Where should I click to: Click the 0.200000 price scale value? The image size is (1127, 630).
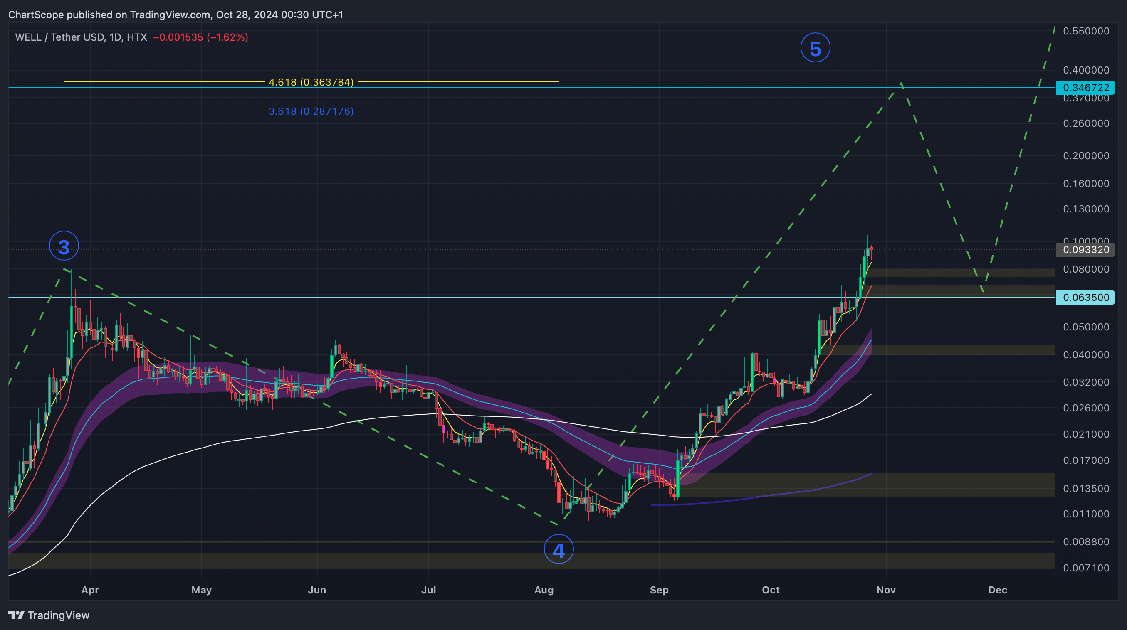pos(1086,156)
